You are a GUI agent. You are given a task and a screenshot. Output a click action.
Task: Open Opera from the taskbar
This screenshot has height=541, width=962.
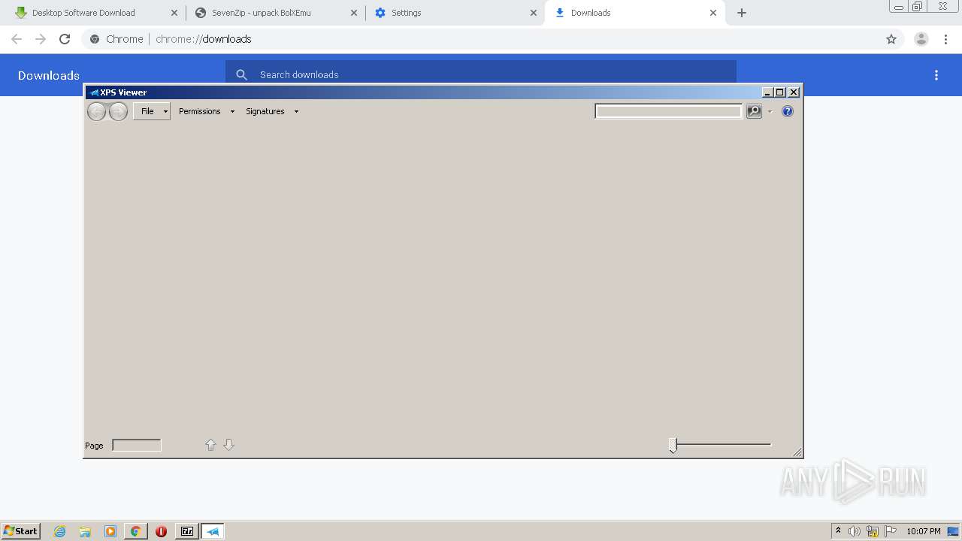(161, 531)
